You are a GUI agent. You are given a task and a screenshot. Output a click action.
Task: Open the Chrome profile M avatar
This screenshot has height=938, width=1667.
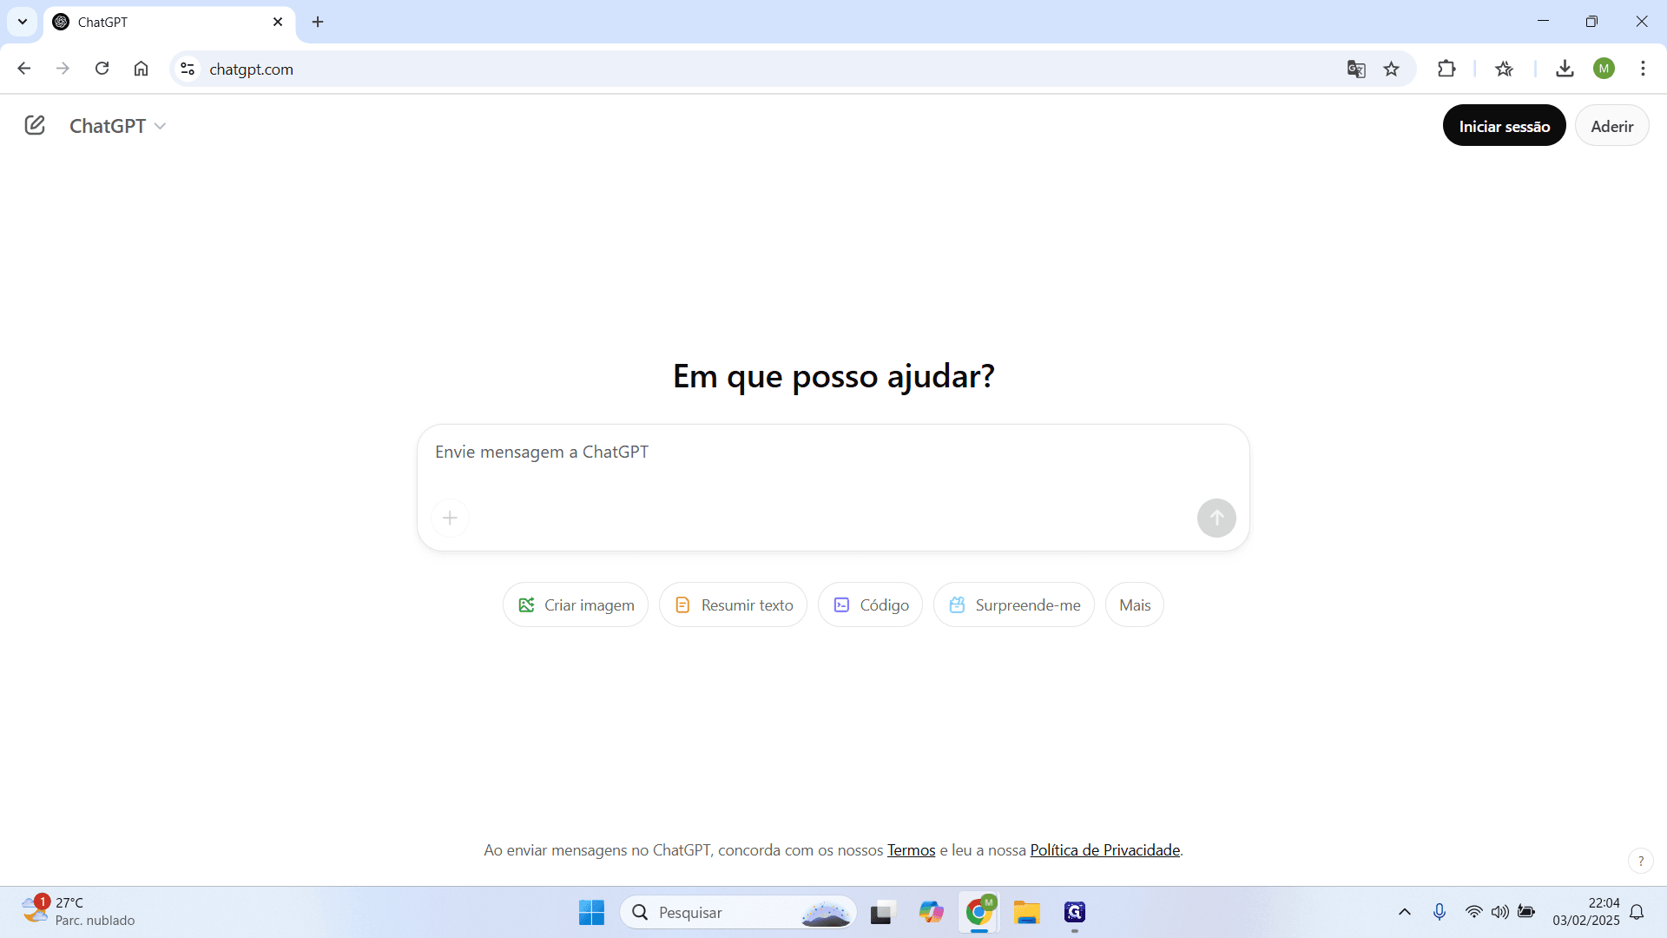point(1604,69)
